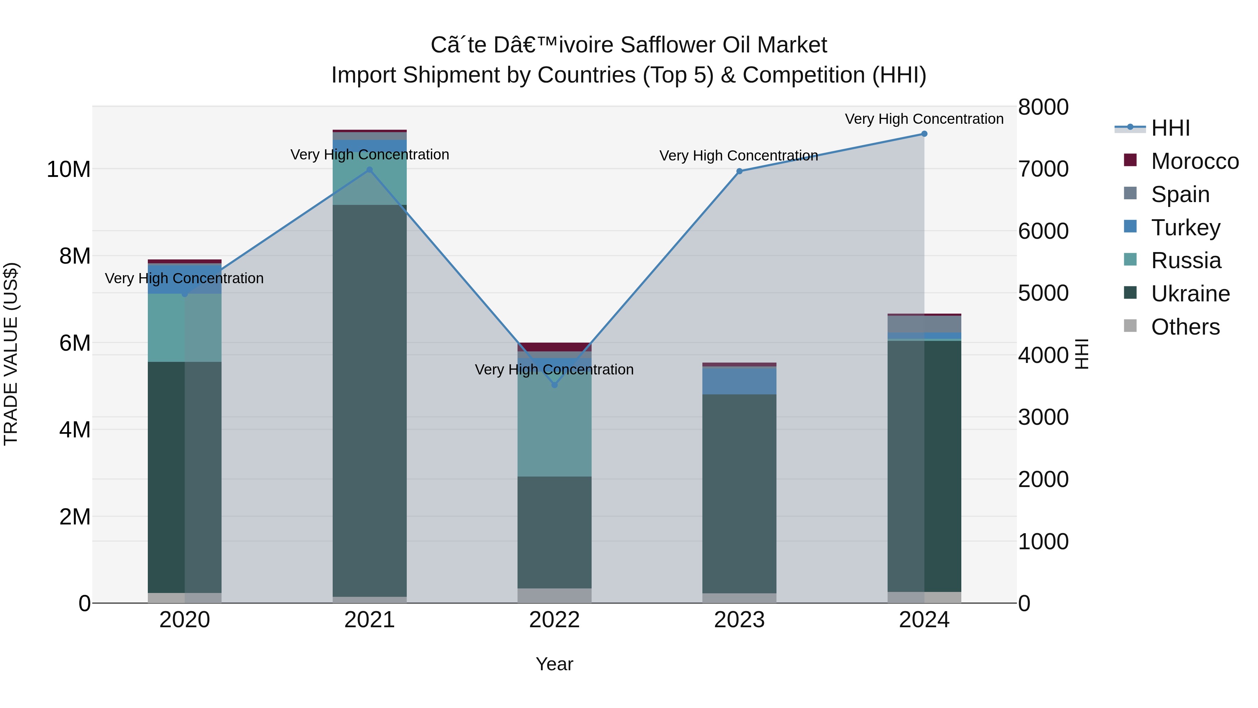Click the 2020 x-axis year label

(185, 620)
